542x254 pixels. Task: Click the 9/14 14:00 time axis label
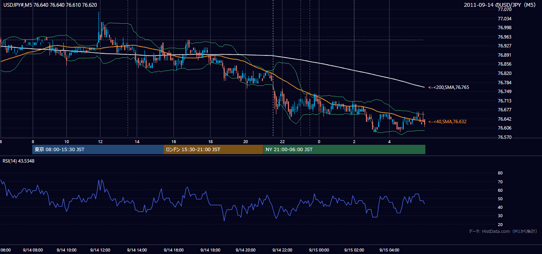[x=137, y=250]
